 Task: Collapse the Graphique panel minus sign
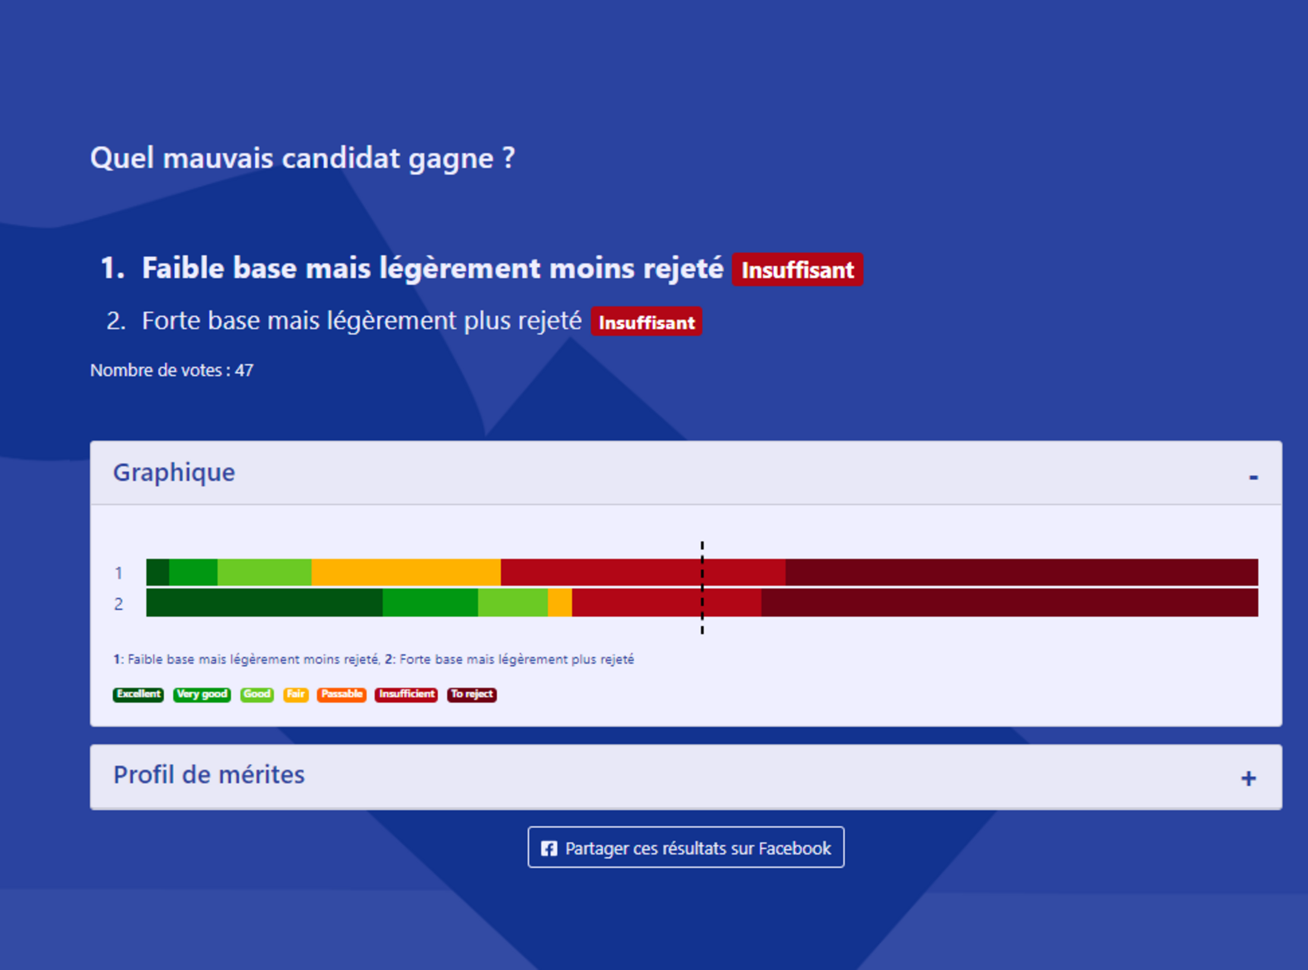point(1253,476)
